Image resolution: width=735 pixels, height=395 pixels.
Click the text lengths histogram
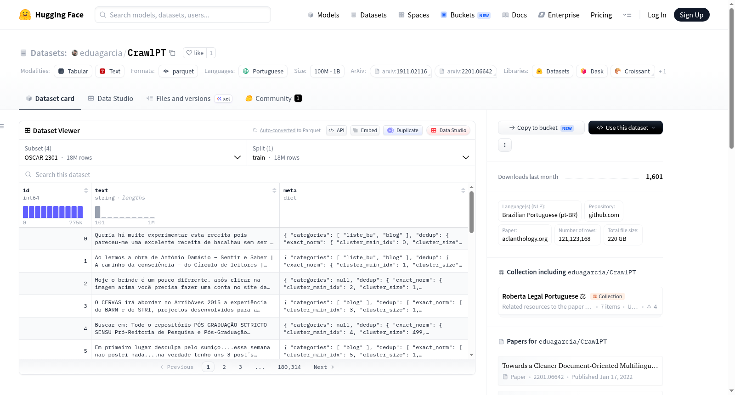pos(124,212)
